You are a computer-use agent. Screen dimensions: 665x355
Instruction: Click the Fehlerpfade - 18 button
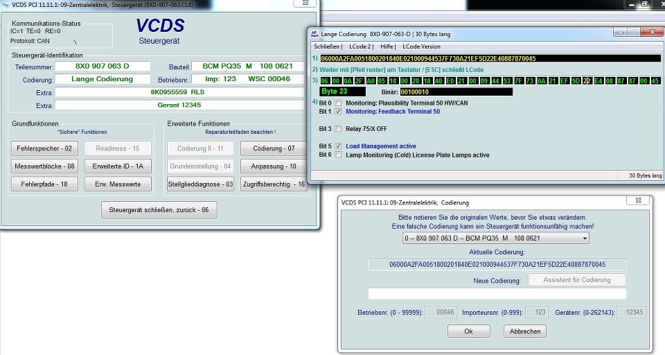point(44,184)
